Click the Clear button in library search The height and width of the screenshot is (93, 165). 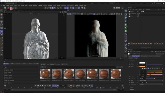point(43,67)
